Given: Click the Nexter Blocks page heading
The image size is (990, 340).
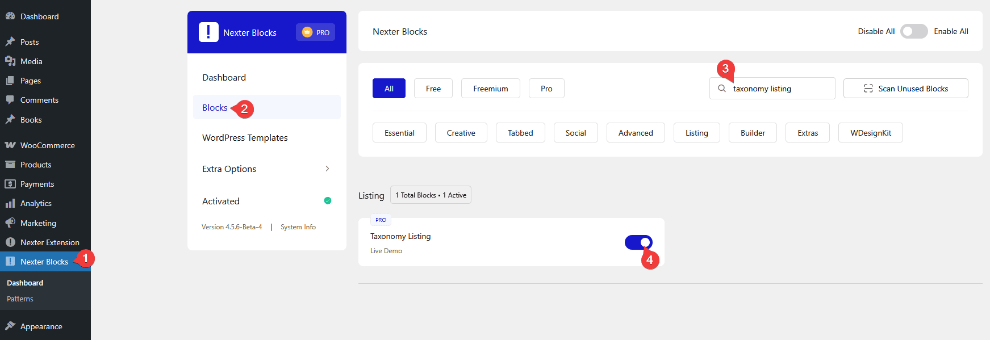Looking at the screenshot, I should [x=400, y=32].
